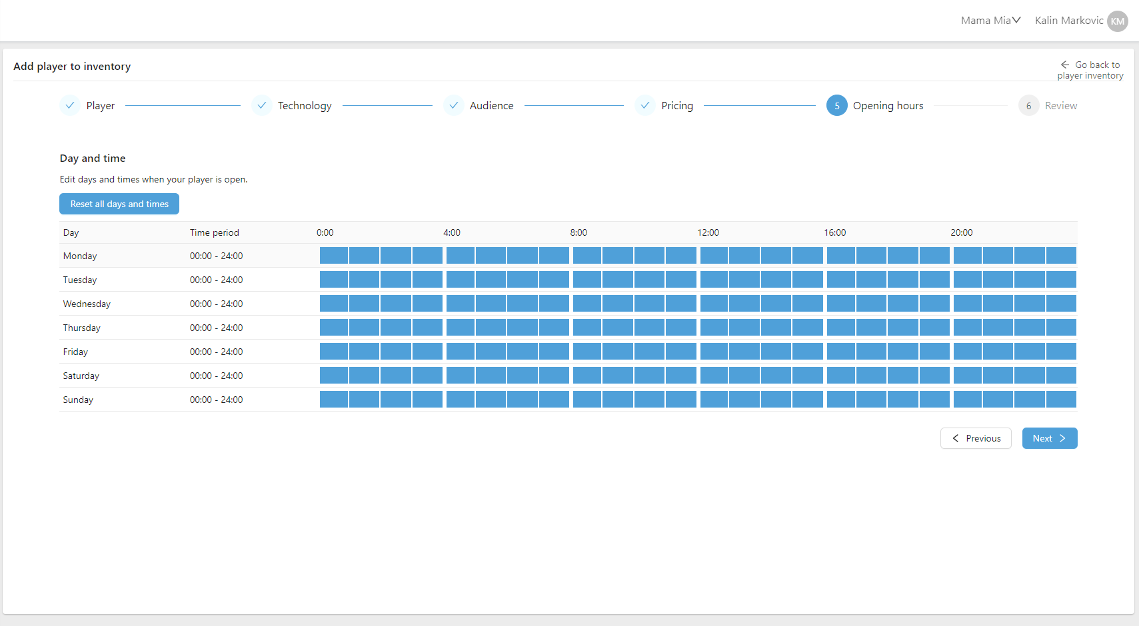Click the Technology step checkmark icon

click(x=262, y=105)
